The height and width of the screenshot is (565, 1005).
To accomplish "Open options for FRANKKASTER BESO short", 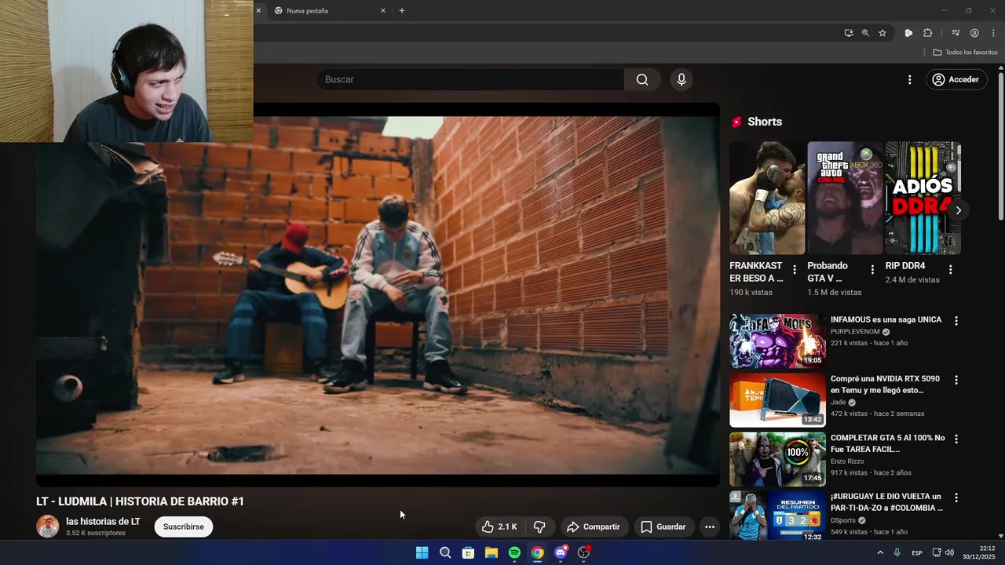I will [x=795, y=270].
